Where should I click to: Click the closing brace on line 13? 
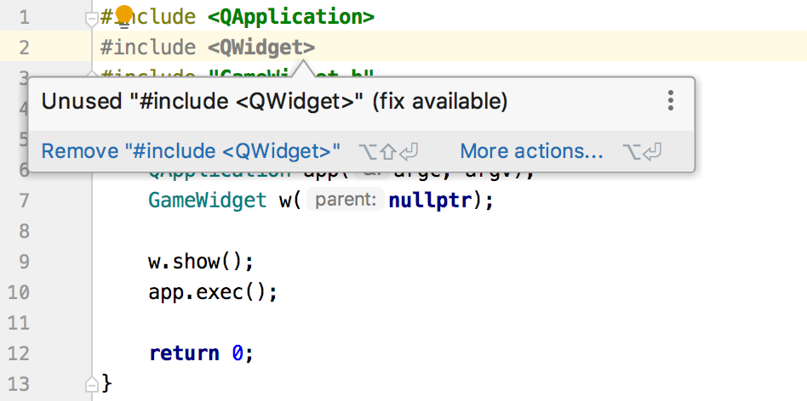(x=106, y=383)
